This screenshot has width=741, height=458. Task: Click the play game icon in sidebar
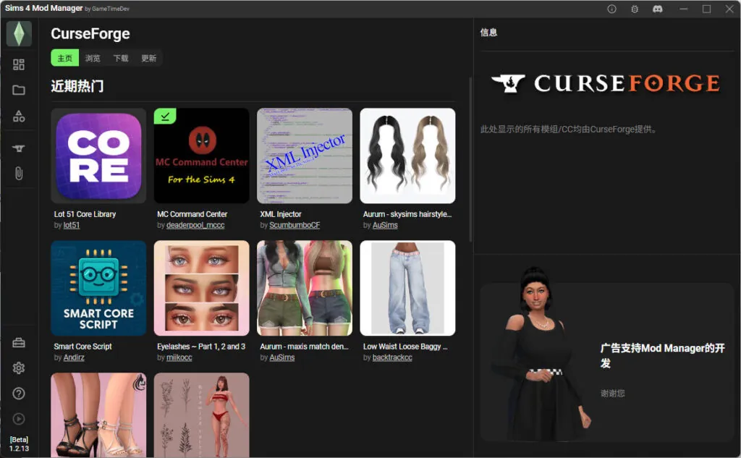[19, 419]
